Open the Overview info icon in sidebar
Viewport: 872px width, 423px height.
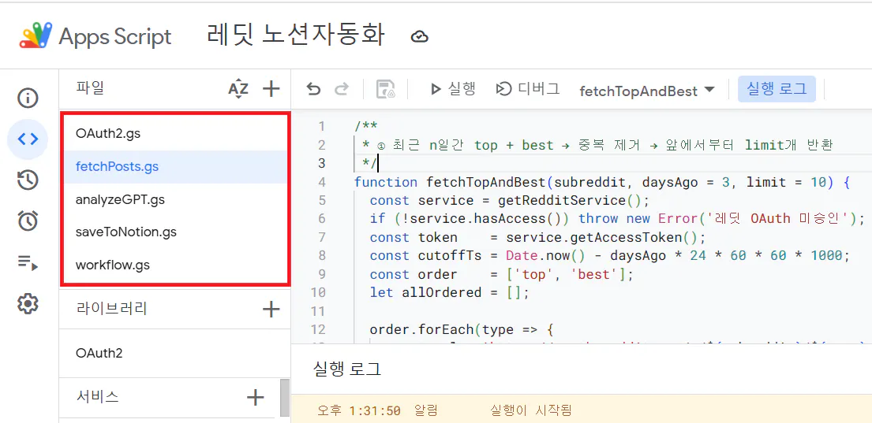pyautogui.click(x=28, y=98)
